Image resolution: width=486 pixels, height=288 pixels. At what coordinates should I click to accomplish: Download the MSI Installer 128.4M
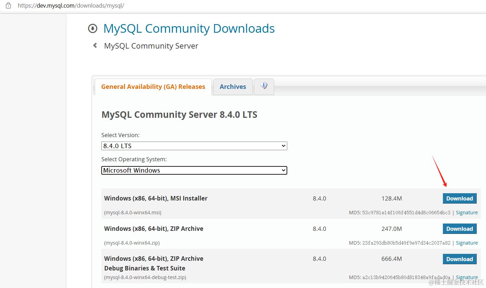pyautogui.click(x=459, y=198)
